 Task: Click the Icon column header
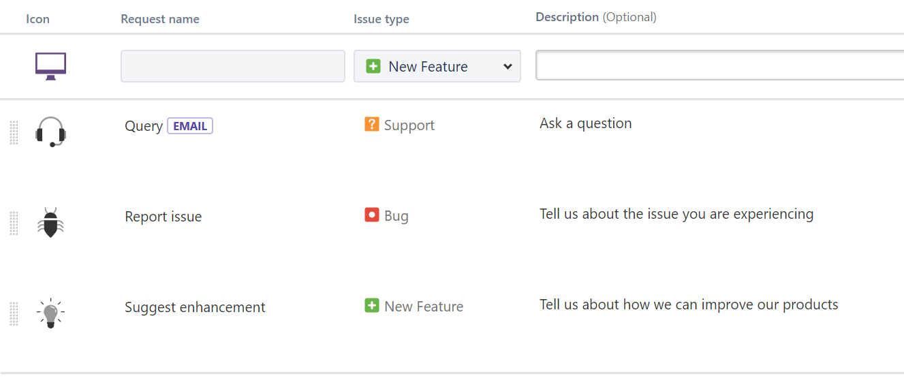pos(37,19)
